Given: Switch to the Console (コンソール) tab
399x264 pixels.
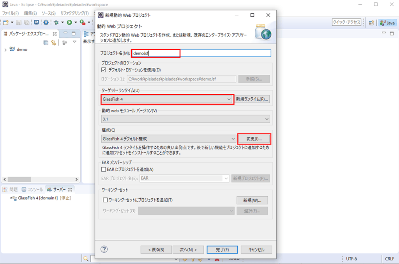Looking at the screenshot, I should coord(32,190).
